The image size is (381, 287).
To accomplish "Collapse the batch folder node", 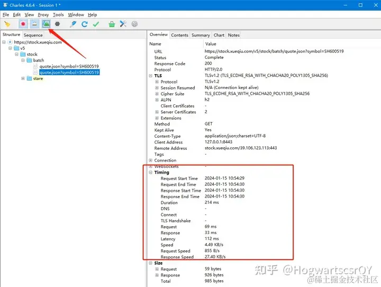I will pyautogui.click(x=23, y=60).
